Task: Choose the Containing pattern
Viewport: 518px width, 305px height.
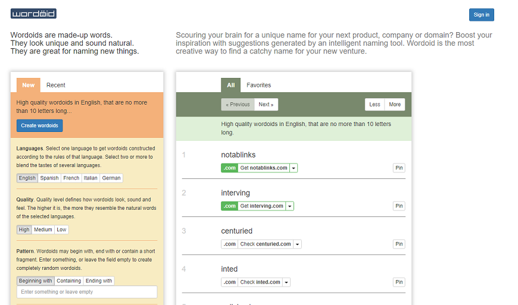Action: tap(68, 281)
